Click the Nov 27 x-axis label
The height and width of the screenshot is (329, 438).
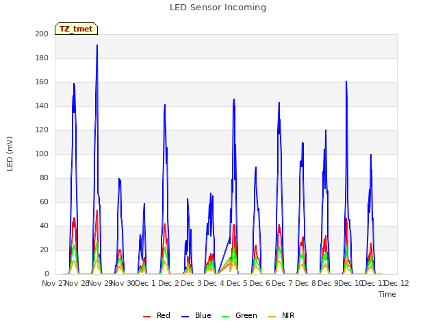pyautogui.click(x=53, y=283)
